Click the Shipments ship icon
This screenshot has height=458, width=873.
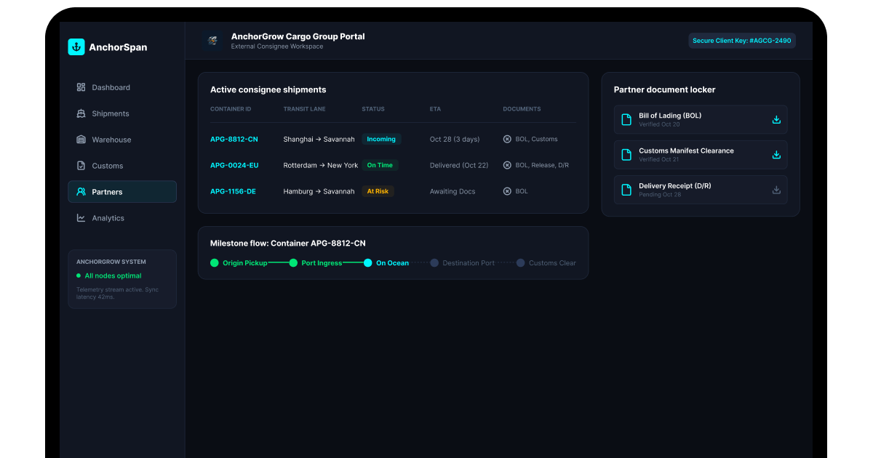[81, 113]
